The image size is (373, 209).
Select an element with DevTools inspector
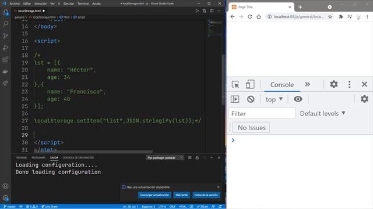235,84
